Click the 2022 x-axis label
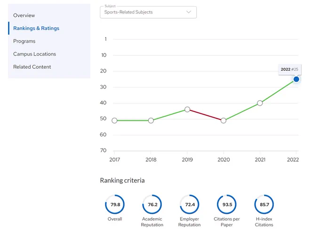This screenshot has width=320, height=237. coord(293,159)
